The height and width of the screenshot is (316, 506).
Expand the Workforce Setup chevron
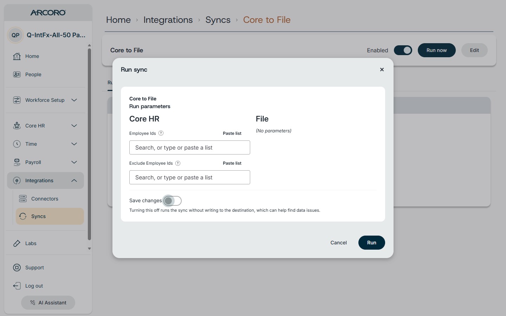coord(74,100)
